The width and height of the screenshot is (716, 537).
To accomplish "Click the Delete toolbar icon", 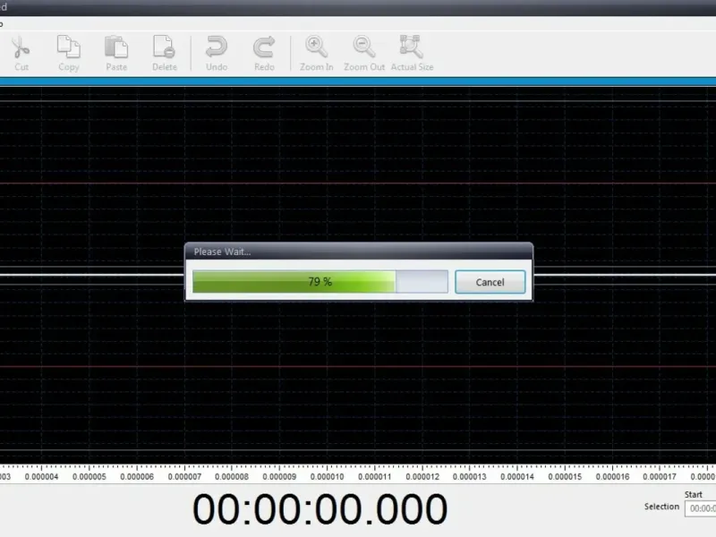I will point(164,47).
